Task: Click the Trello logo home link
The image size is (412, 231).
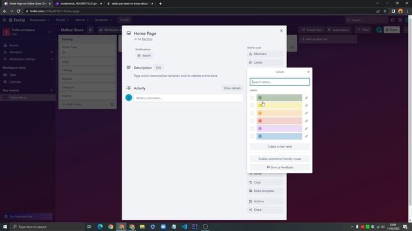Action: 17,20
